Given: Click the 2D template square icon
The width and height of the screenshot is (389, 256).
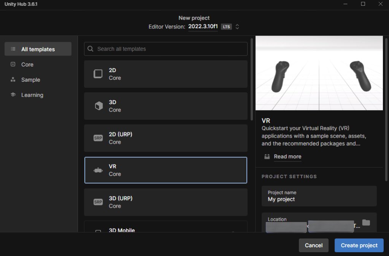Looking at the screenshot, I should (98, 74).
